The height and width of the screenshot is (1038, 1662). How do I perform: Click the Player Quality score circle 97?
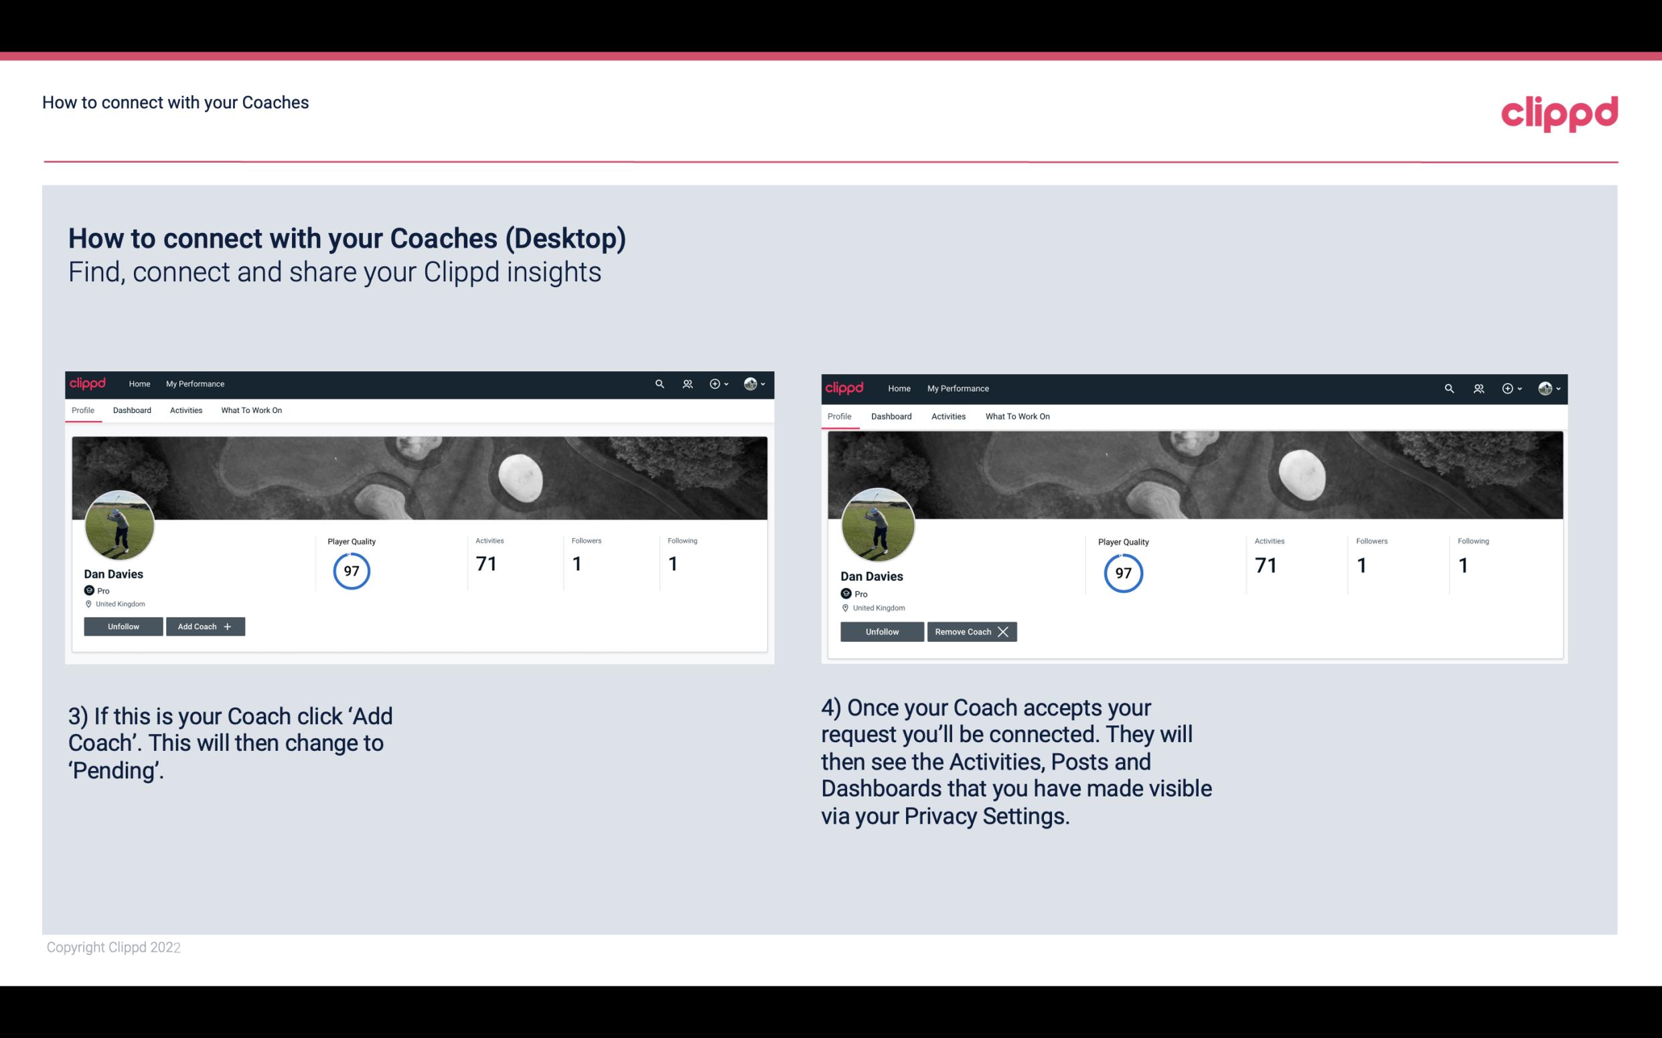tap(351, 570)
